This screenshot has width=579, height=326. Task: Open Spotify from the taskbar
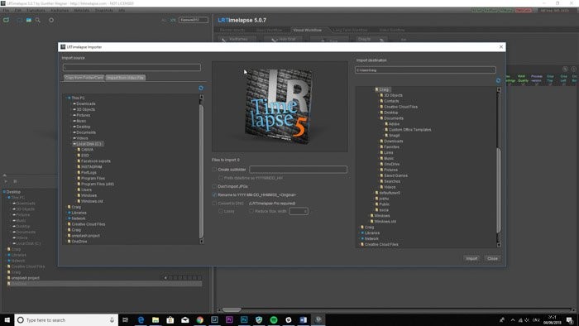pyautogui.click(x=274, y=320)
